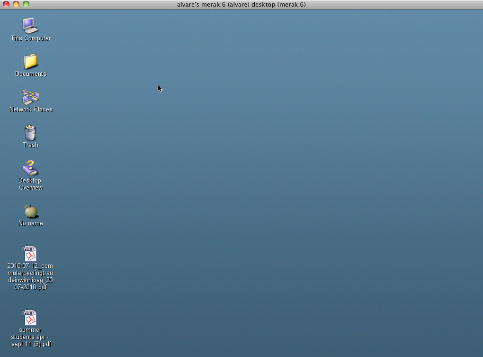Zoom the window using the green button
Screen dimensions: 483x357
(x=26, y=4)
